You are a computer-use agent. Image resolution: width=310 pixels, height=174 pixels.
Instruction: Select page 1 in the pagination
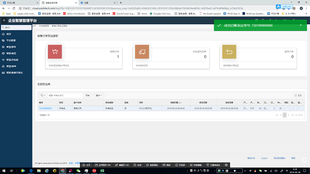pos(284,115)
